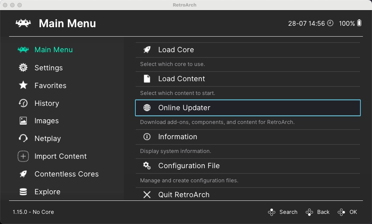Screen dimensions: 372x224
Task: Click the document icon next to Load Content
Action: pyautogui.click(x=147, y=79)
